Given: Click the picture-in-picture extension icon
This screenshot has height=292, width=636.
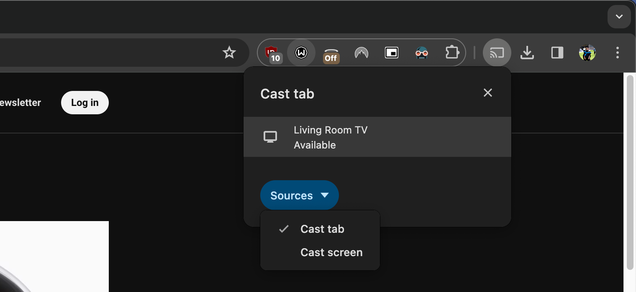Looking at the screenshot, I should (391, 53).
